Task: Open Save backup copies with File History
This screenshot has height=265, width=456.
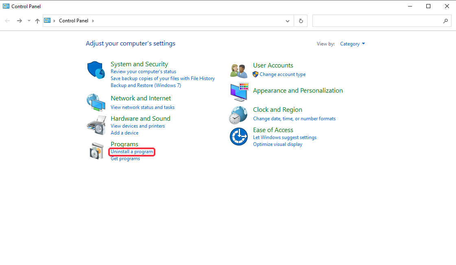Action: click(x=163, y=78)
